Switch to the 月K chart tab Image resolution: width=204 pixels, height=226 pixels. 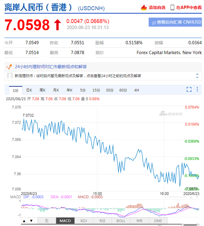click(56, 90)
